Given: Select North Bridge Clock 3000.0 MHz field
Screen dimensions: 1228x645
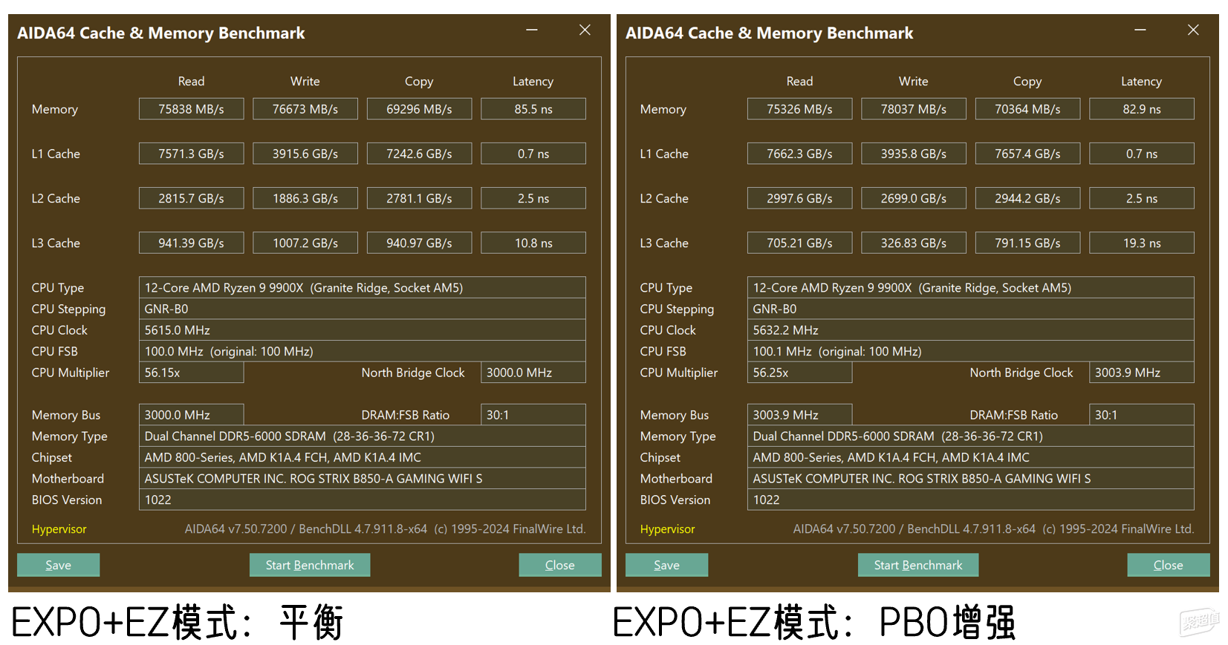Looking at the screenshot, I should pyautogui.click(x=533, y=373).
